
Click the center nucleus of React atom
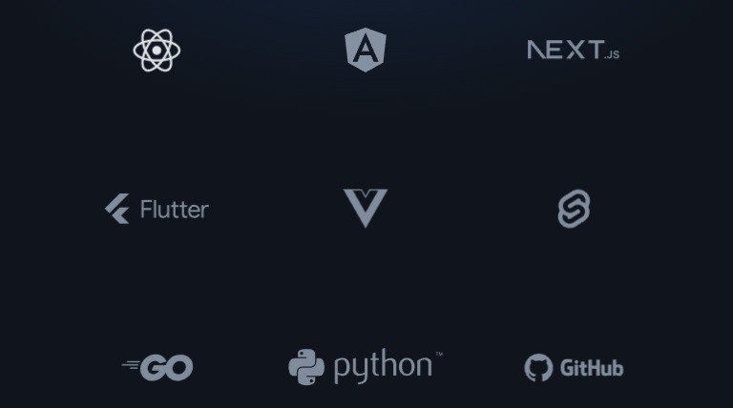[157, 50]
